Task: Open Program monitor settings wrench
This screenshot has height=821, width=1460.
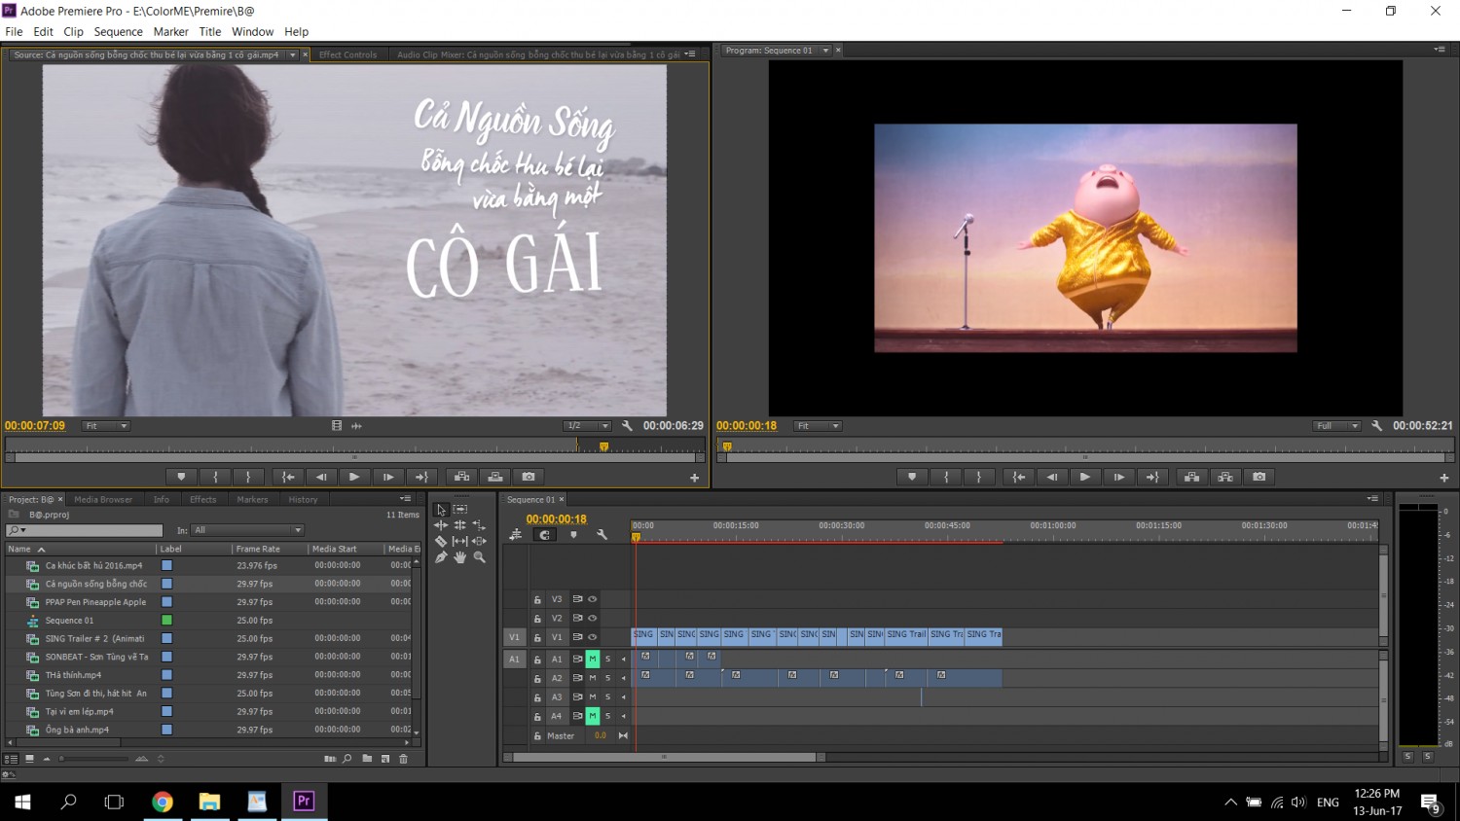Action: click(x=1377, y=426)
